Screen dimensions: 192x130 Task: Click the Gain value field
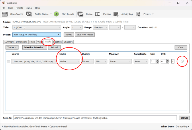point(153,61)
